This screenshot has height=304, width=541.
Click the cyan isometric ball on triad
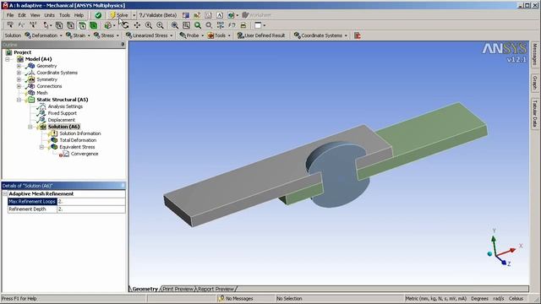[x=489, y=254]
